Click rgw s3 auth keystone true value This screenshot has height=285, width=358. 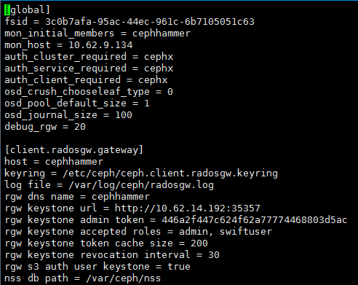click(x=179, y=267)
